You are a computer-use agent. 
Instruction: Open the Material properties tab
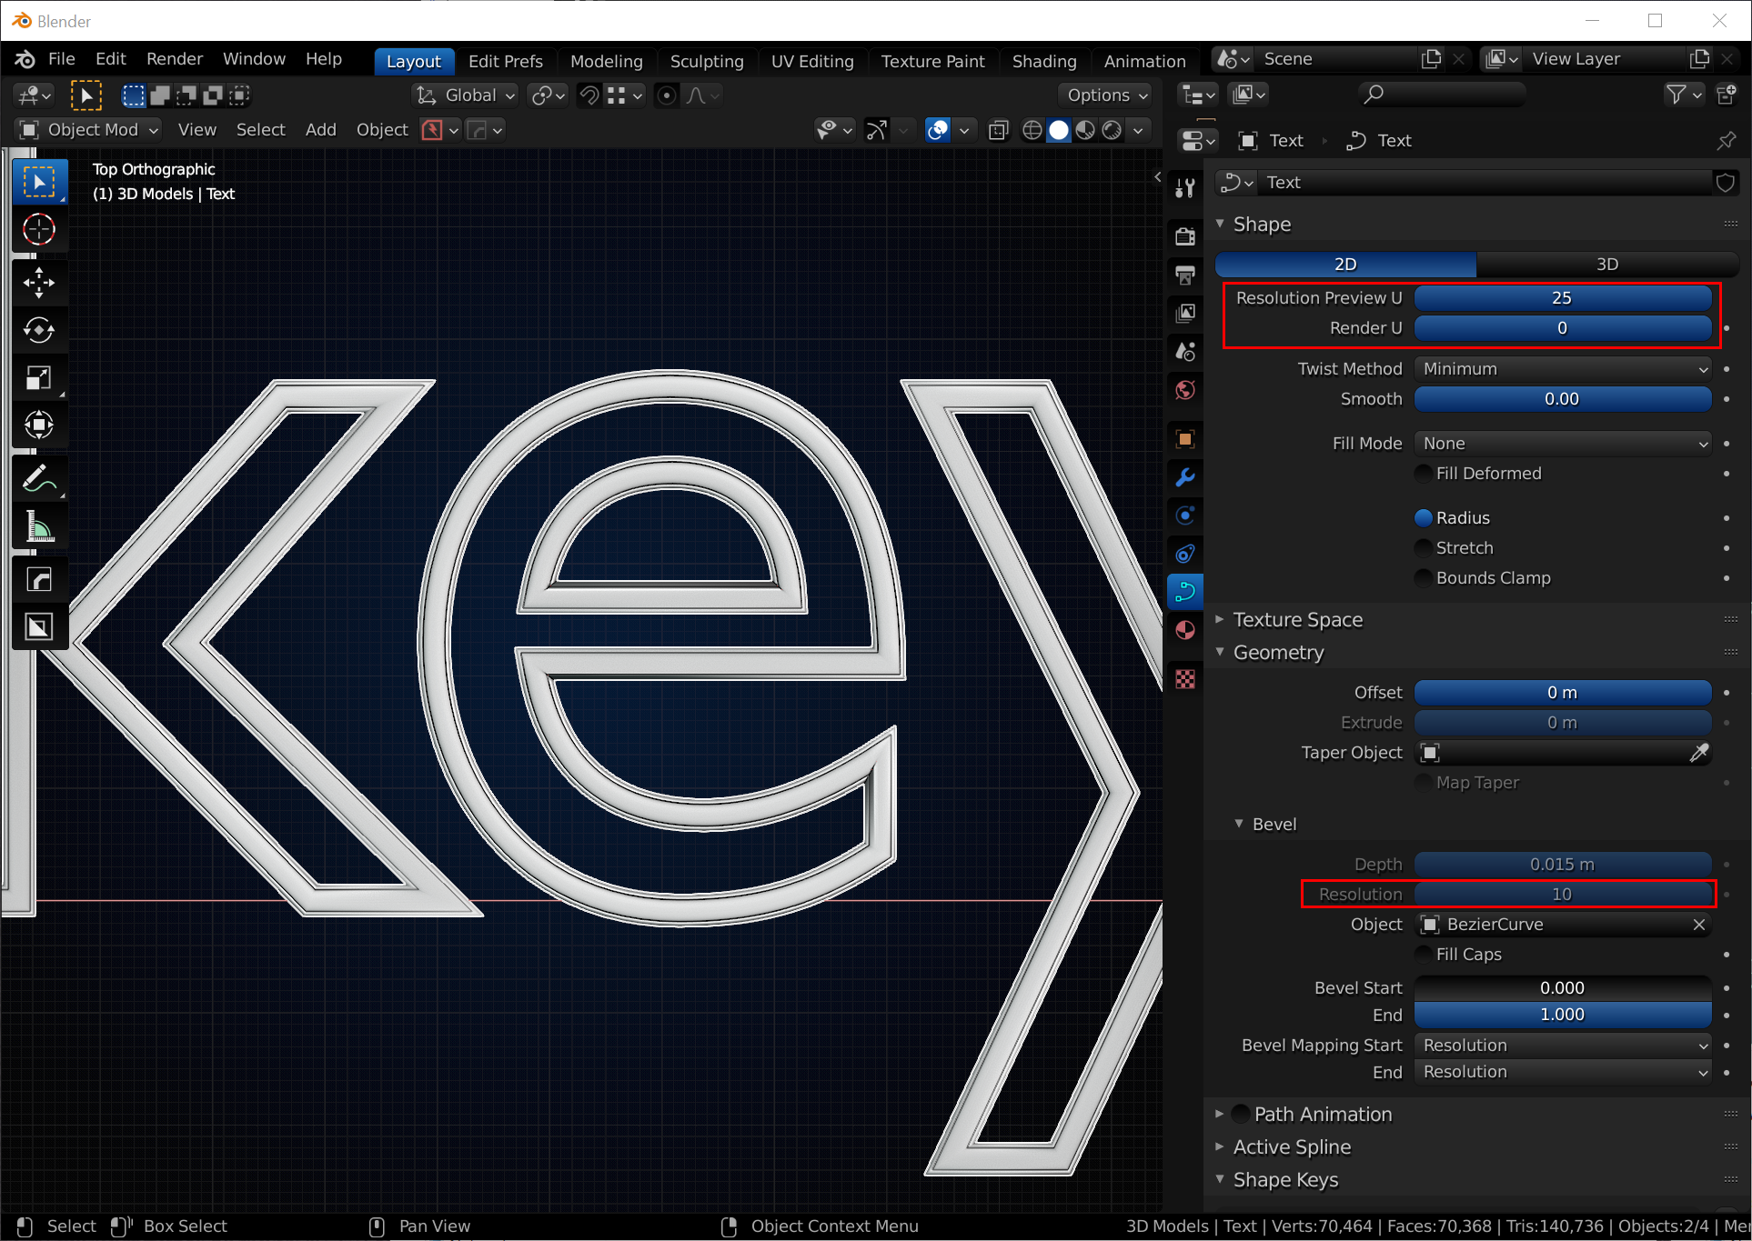(x=1184, y=630)
